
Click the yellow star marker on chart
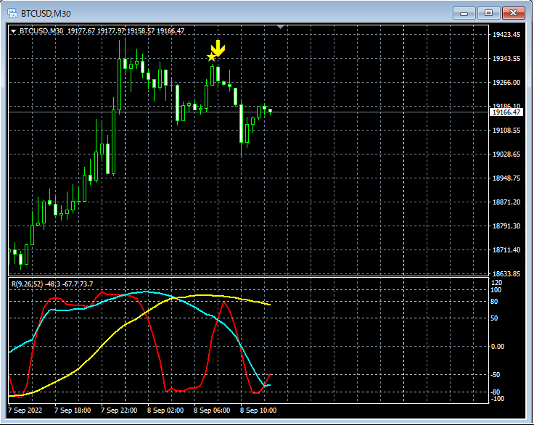[211, 57]
